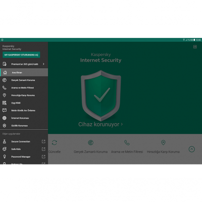Open Secure Connection external link arrow

tap(43, 141)
